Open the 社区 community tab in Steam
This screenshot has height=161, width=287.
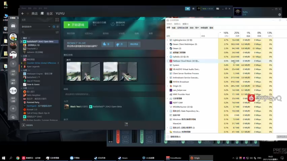coord(50,14)
